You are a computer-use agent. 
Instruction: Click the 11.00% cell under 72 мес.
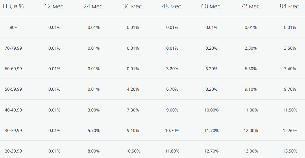(x=251, y=110)
